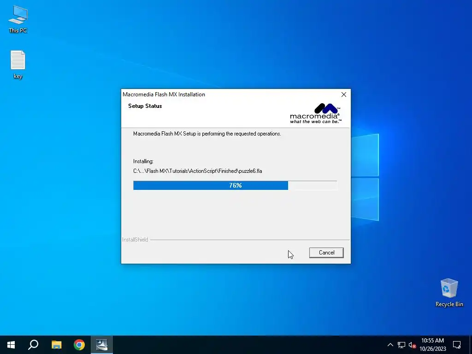The width and height of the screenshot is (472, 354).
Task: Open the muted volume tray icon
Action: (412, 345)
